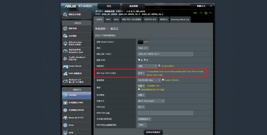Open firmware version 3.0.0.4.384_6436 link
Viewport: 267px width, 135px height.
pos(136,11)
